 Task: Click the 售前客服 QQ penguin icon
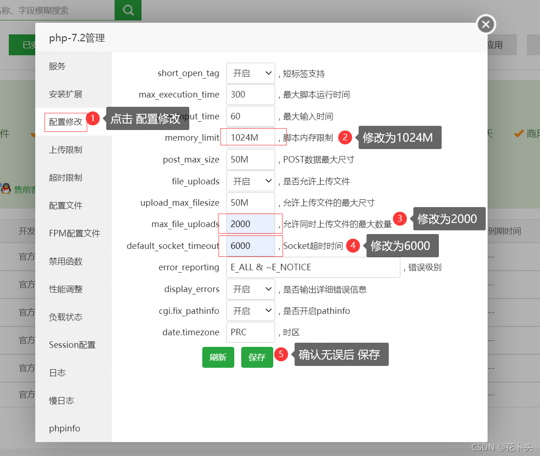pyautogui.click(x=6, y=189)
